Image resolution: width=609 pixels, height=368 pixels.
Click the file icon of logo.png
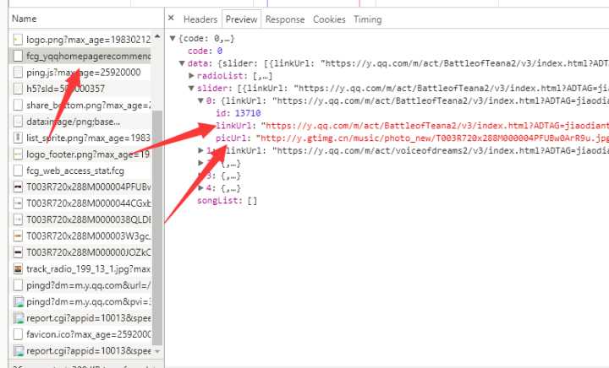(x=18, y=40)
